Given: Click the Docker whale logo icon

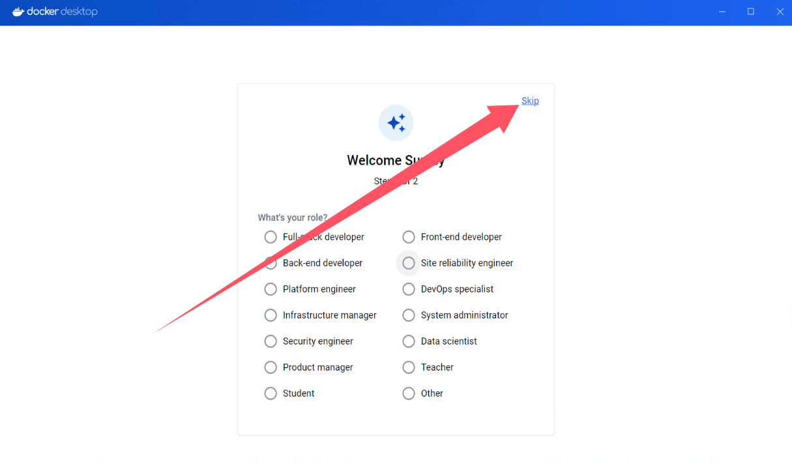Looking at the screenshot, I should point(18,12).
